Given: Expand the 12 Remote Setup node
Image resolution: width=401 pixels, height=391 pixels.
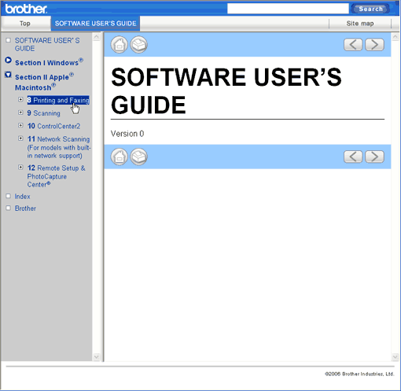Looking at the screenshot, I should click(20, 167).
